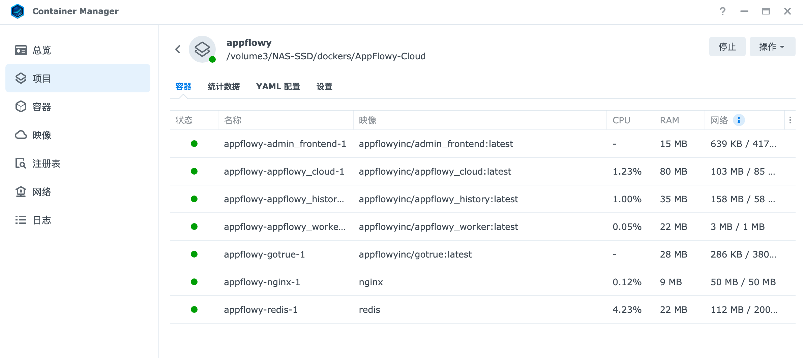Click the 4.23% CPU value
803x358 pixels.
(627, 310)
